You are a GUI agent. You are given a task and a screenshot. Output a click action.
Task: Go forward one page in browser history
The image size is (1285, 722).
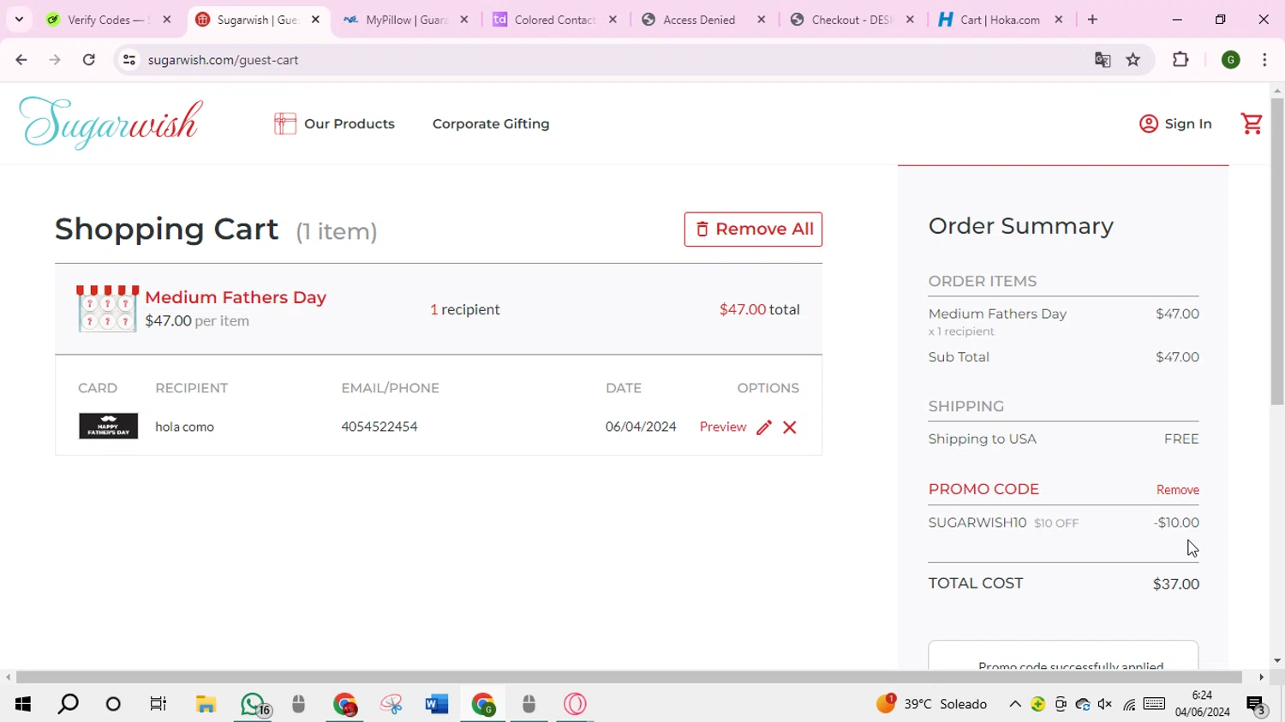[x=55, y=59]
